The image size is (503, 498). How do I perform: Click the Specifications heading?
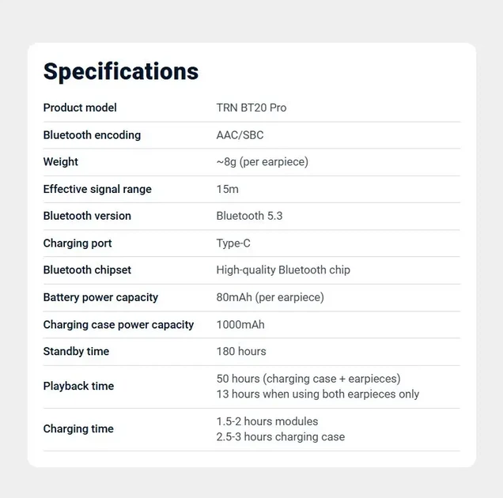click(121, 72)
